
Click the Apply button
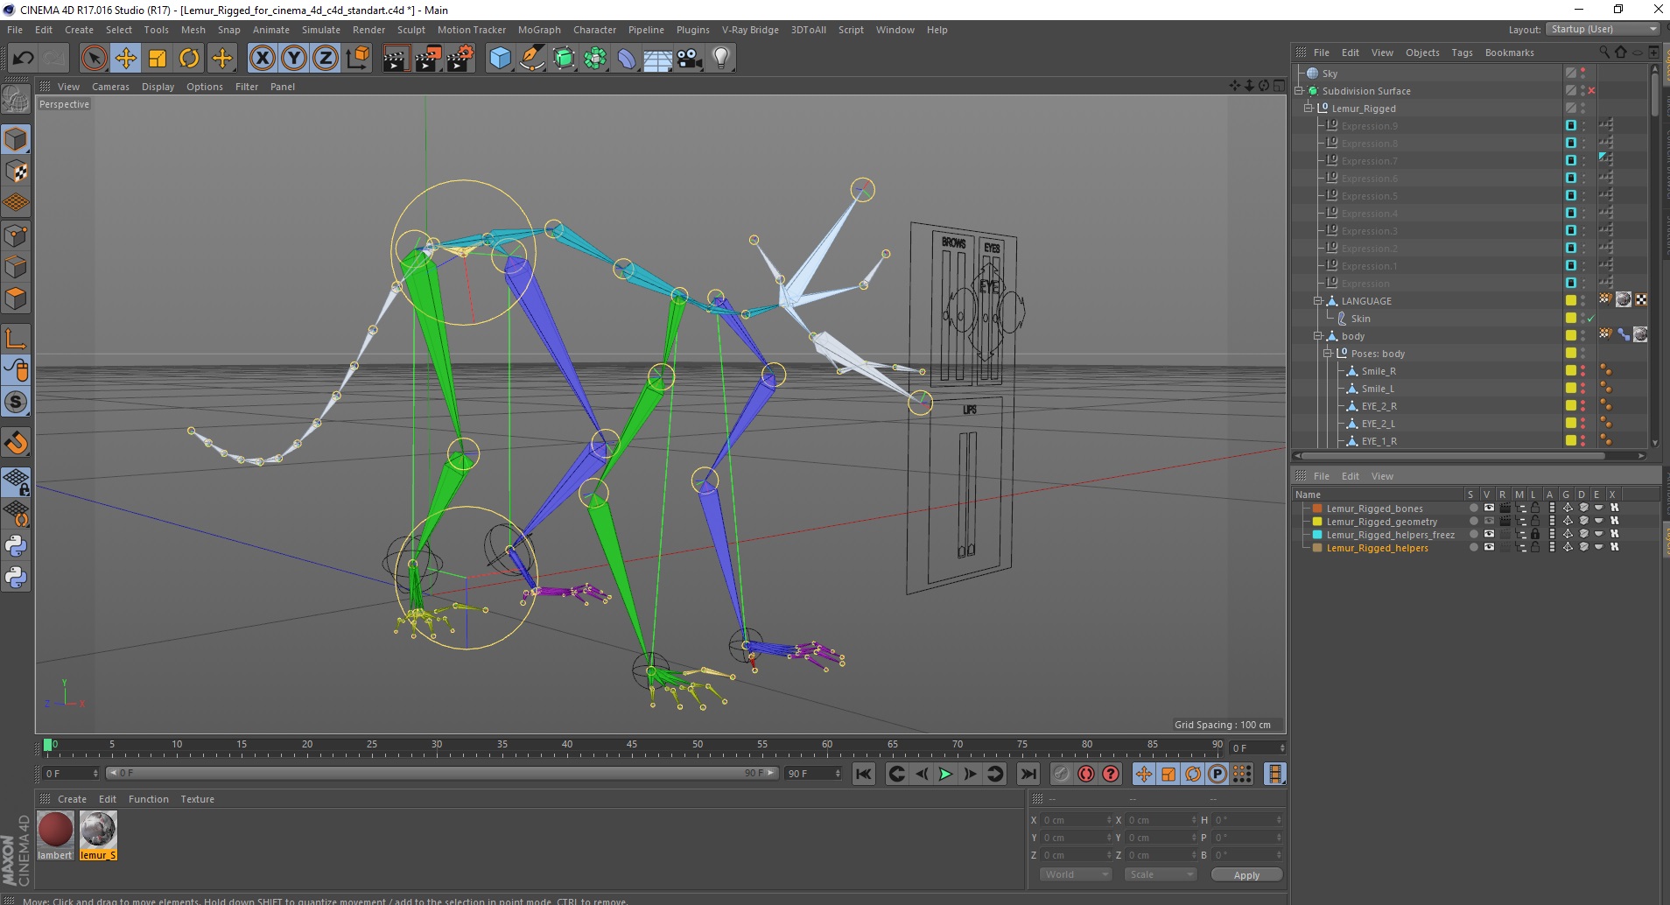(1246, 874)
